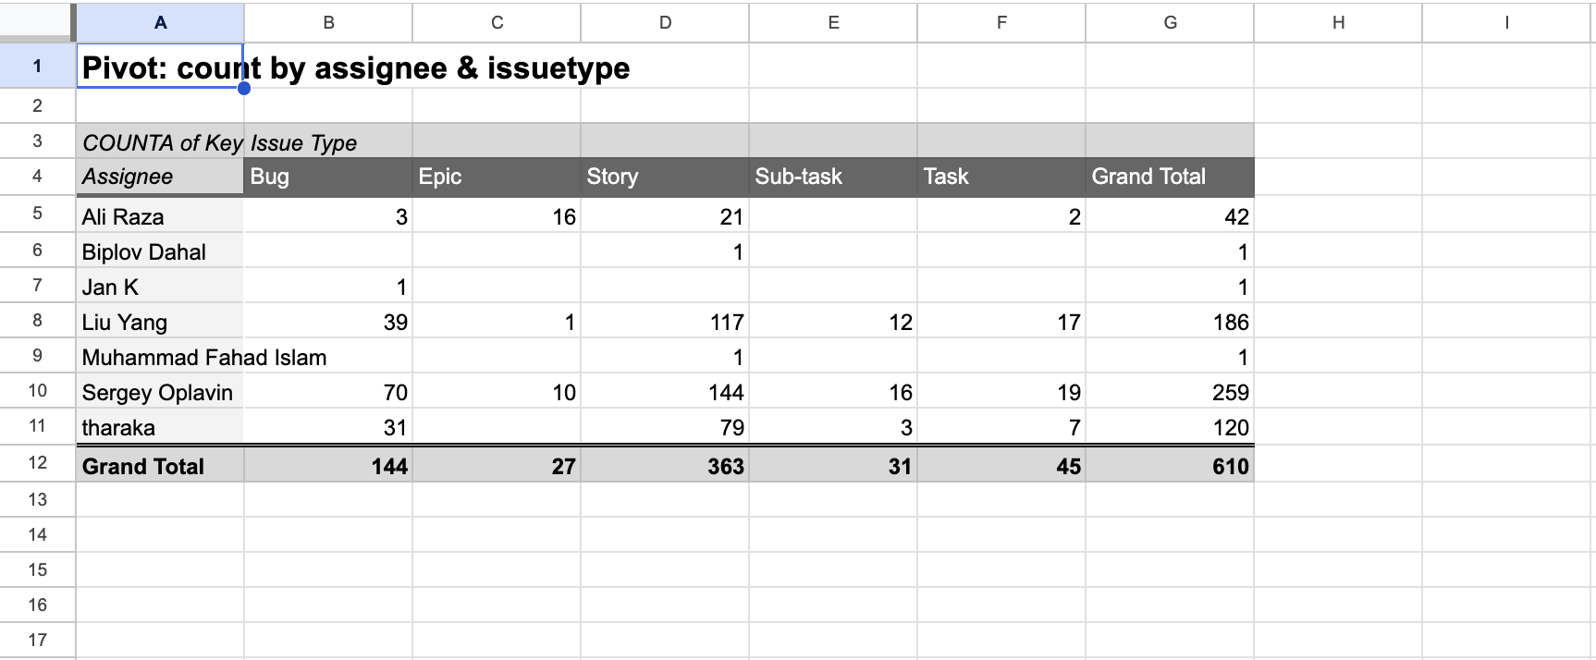The height and width of the screenshot is (660, 1596).
Task: Click the Ali Raza assignee cell
Action: [159, 215]
